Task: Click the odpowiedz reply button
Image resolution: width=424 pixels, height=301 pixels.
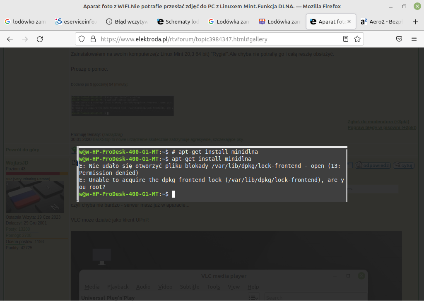Action: 372,165
